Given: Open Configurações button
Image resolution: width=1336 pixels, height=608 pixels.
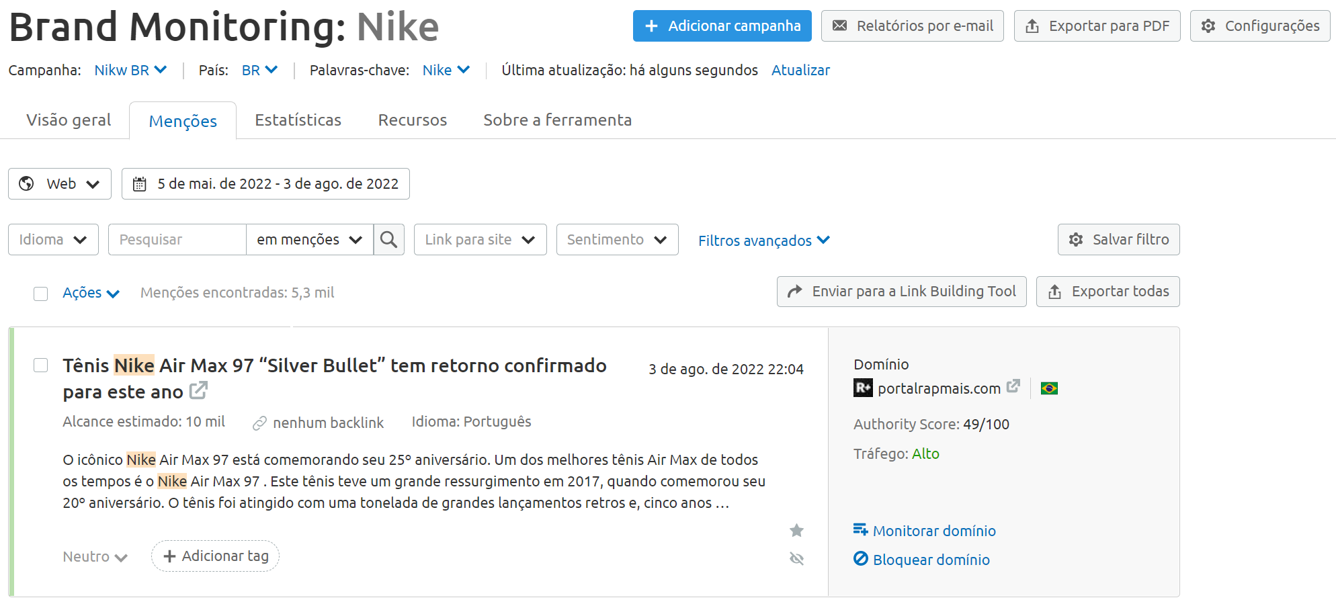Looking at the screenshot, I should 1259,26.
